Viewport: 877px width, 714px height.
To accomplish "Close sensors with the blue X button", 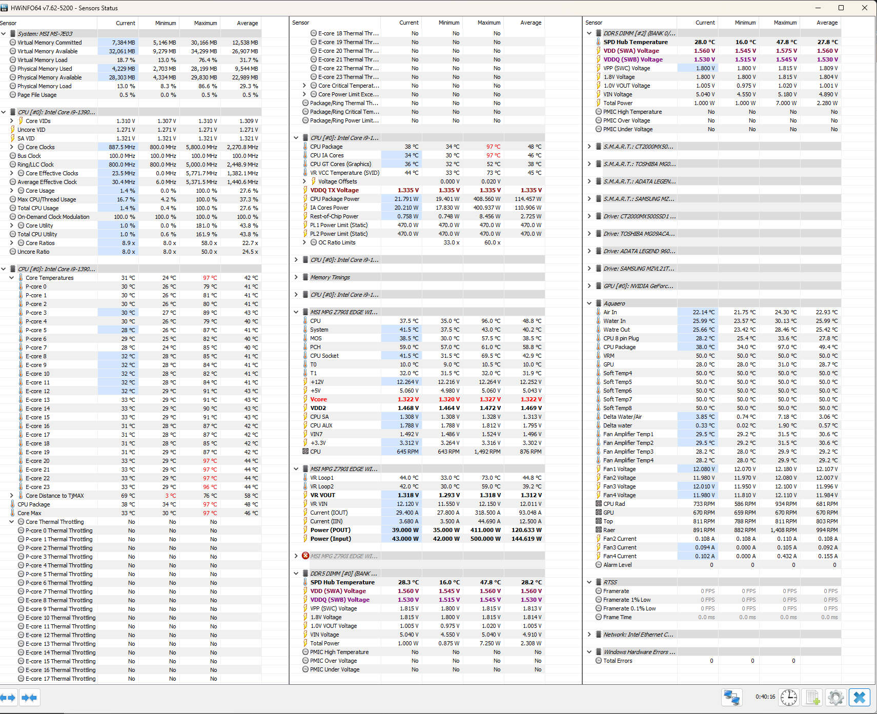I will (860, 697).
